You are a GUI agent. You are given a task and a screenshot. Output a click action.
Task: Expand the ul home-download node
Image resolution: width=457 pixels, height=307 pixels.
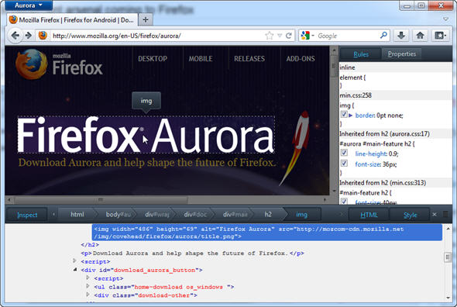click(x=88, y=286)
